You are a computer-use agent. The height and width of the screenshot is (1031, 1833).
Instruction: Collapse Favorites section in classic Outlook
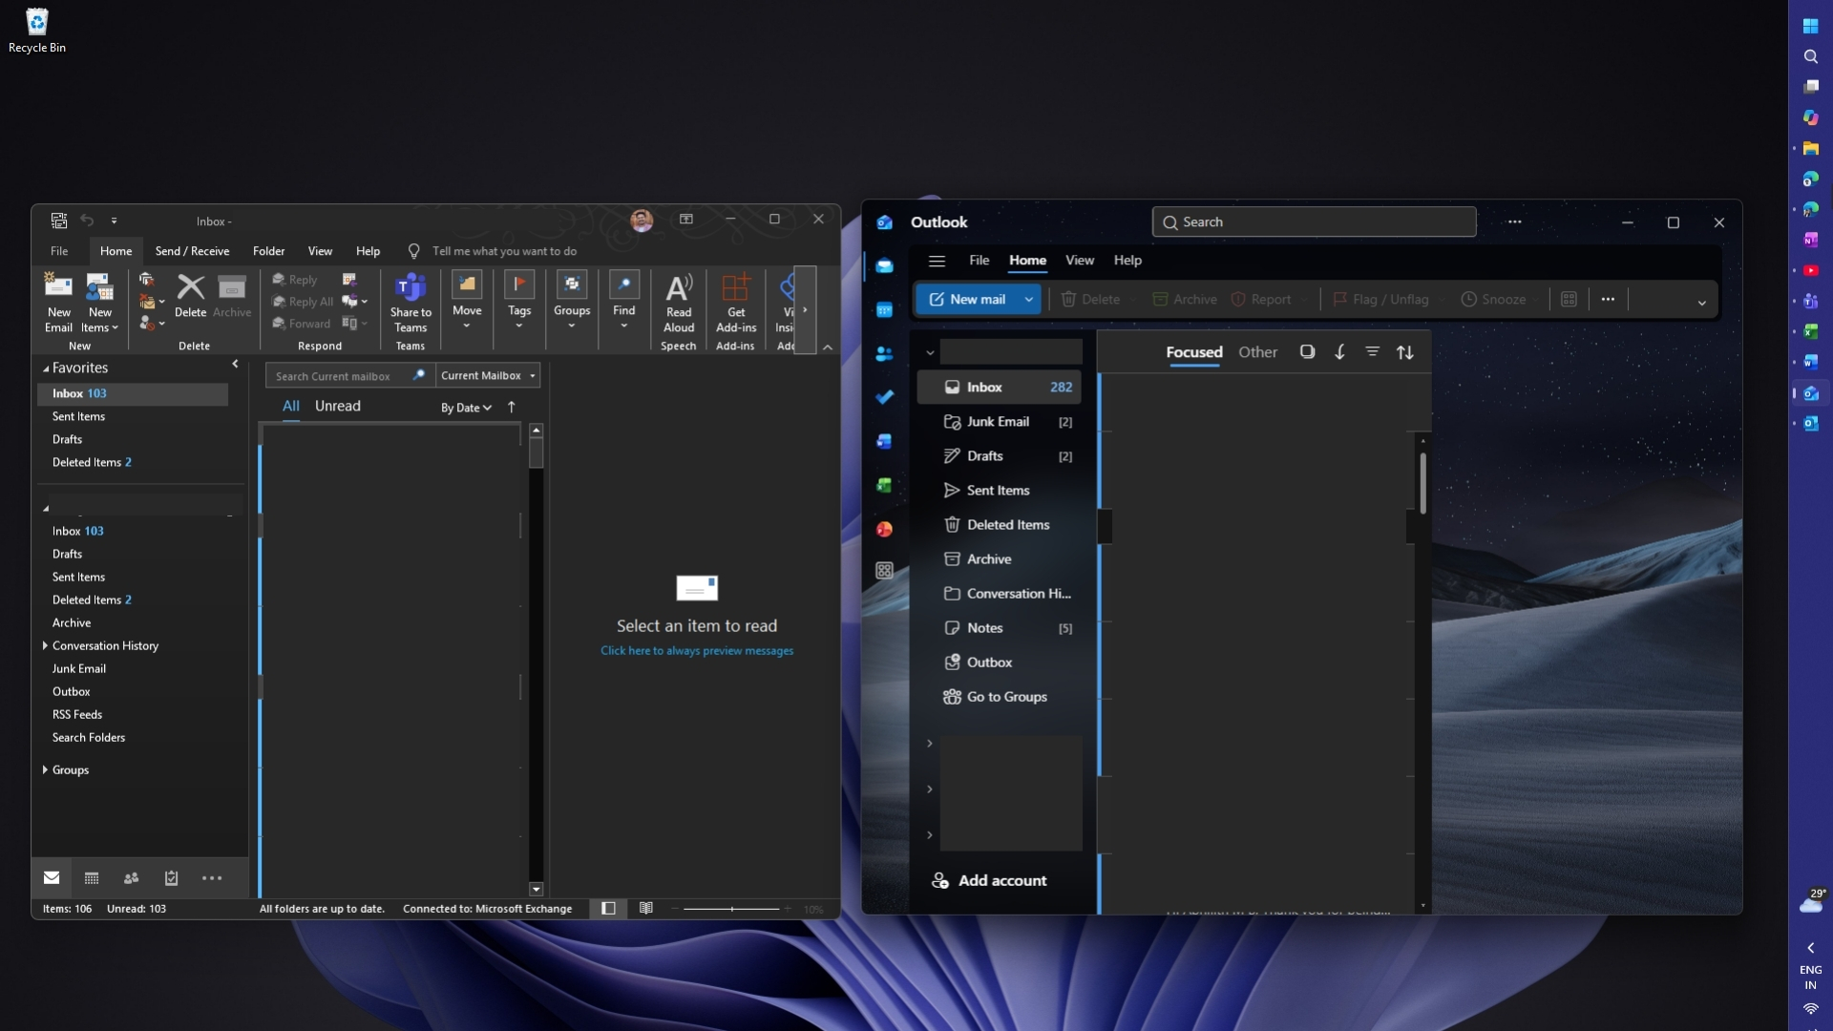click(x=46, y=368)
